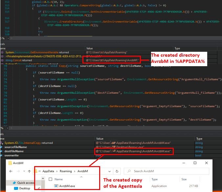Click ArgumentNullException on code line 74
Image resolution: width=222 pixels, height=192 pixels.
click(x=76, y=79)
